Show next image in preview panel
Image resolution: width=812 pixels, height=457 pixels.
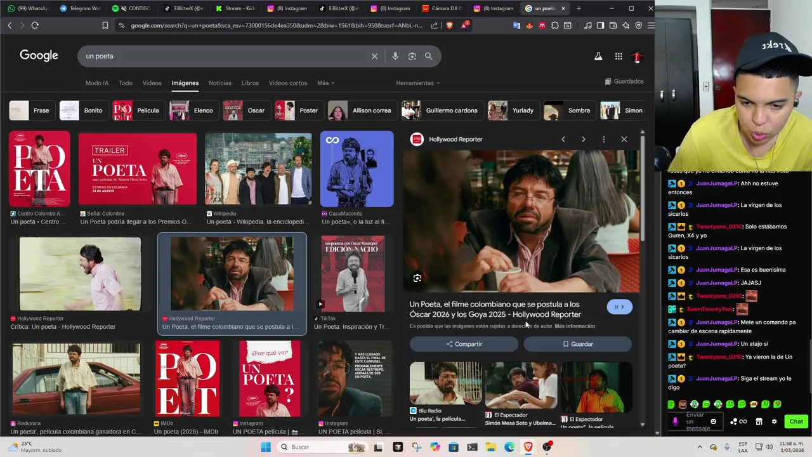pos(584,139)
